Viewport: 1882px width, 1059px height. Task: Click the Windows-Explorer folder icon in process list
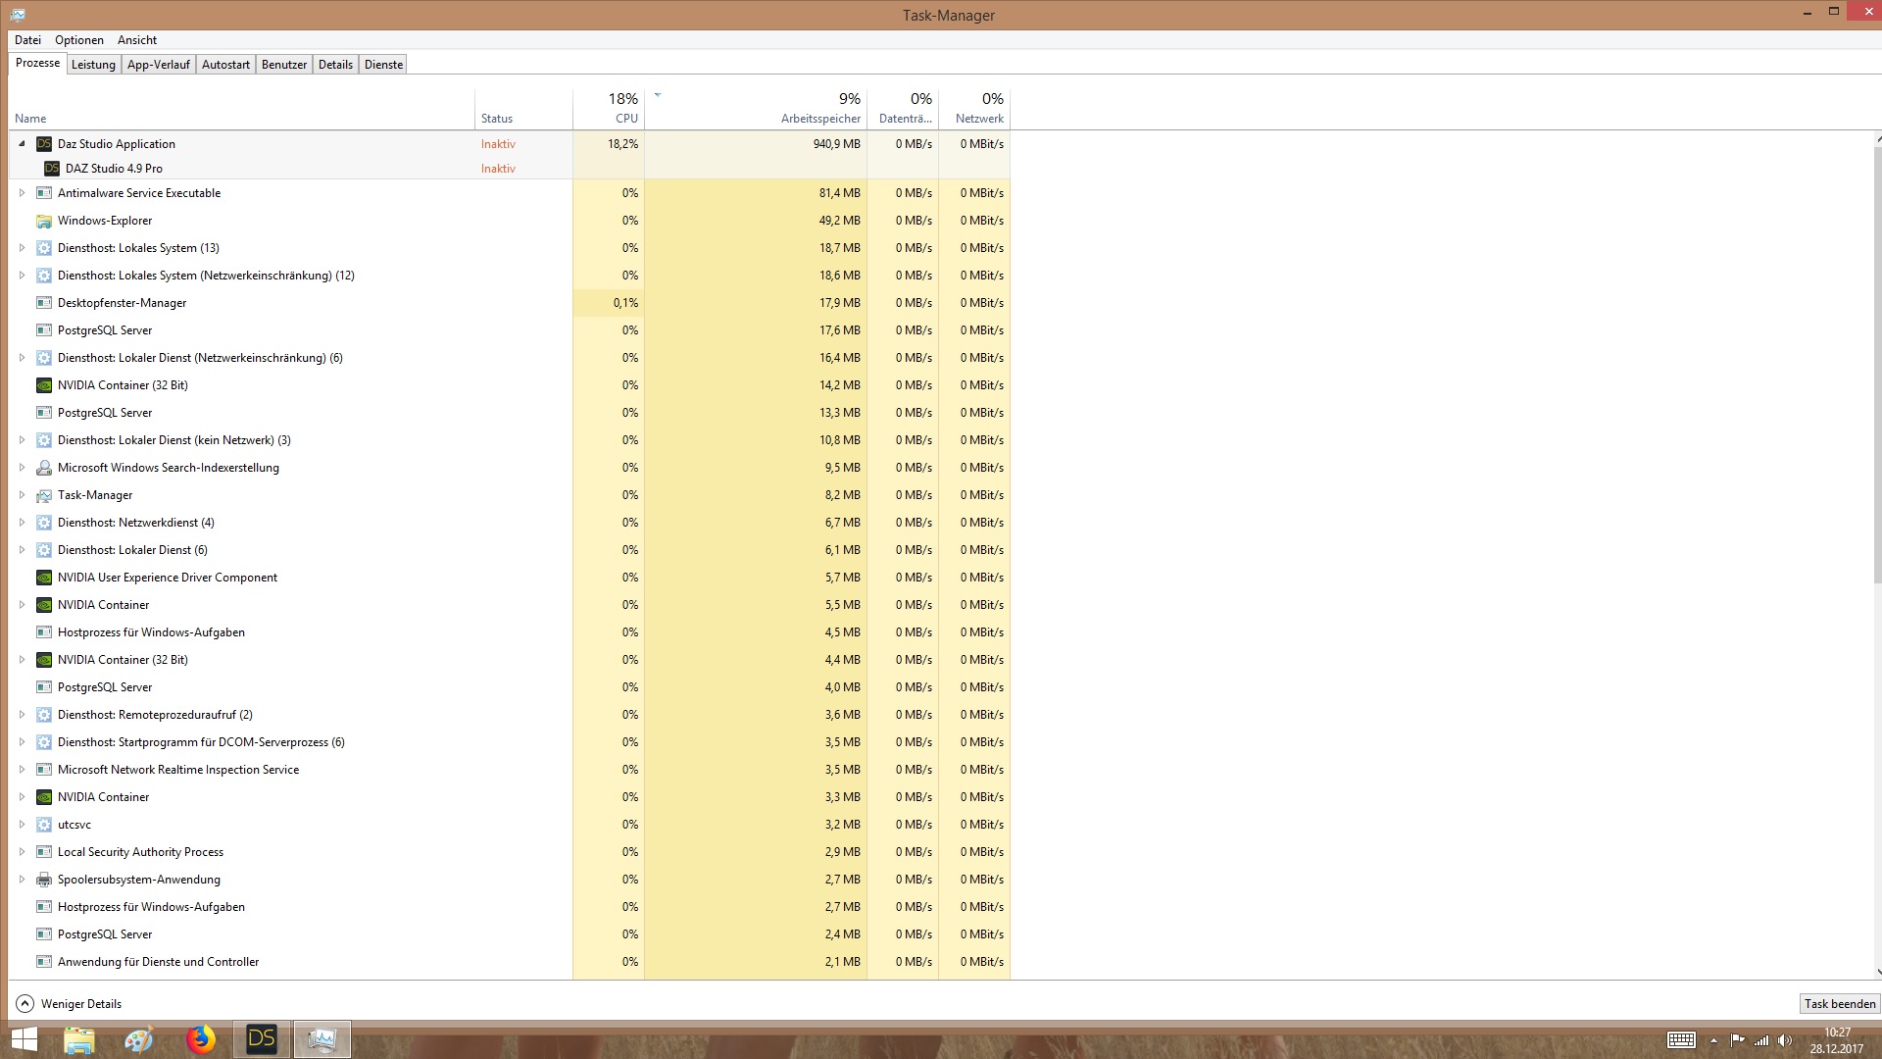coord(44,221)
